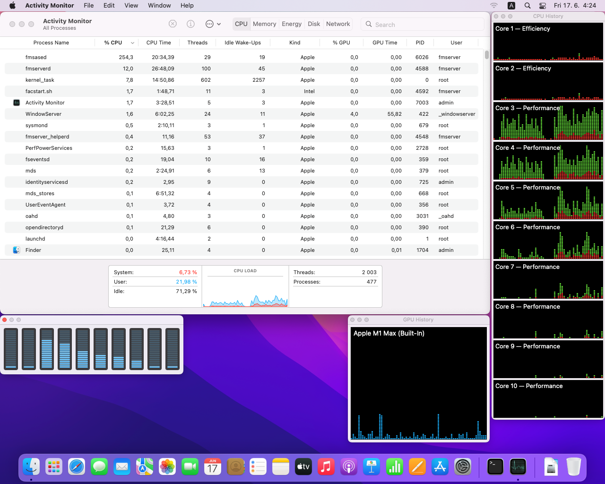Viewport: 605px width, 484px height.
Task: Switch to the Network tab
Action: (338, 24)
